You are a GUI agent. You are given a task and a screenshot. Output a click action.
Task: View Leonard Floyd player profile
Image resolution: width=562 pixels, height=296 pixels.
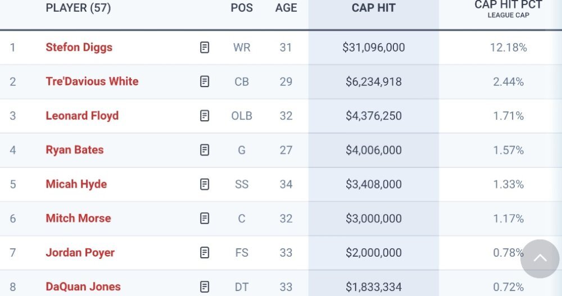pos(82,116)
